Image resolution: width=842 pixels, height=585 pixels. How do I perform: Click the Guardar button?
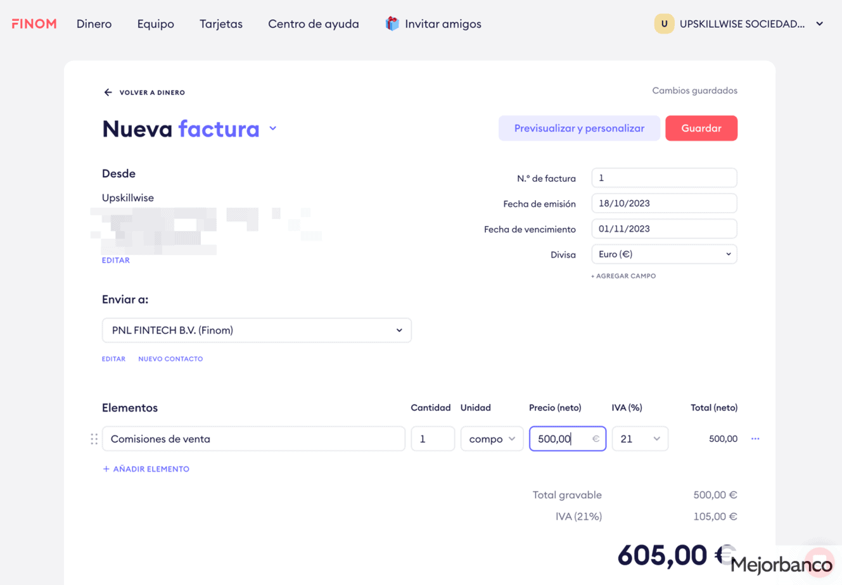(701, 129)
